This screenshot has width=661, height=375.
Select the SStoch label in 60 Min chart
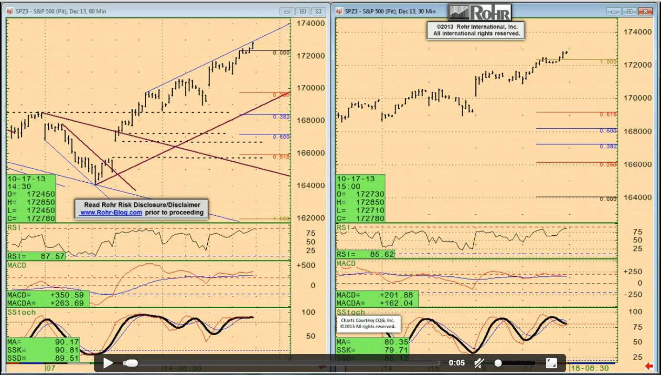(x=21, y=312)
